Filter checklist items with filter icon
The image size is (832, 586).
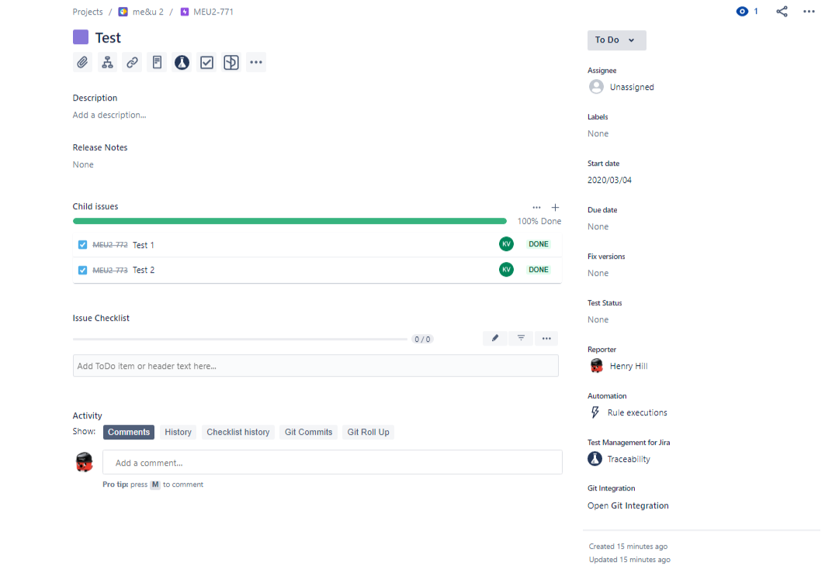coord(521,339)
